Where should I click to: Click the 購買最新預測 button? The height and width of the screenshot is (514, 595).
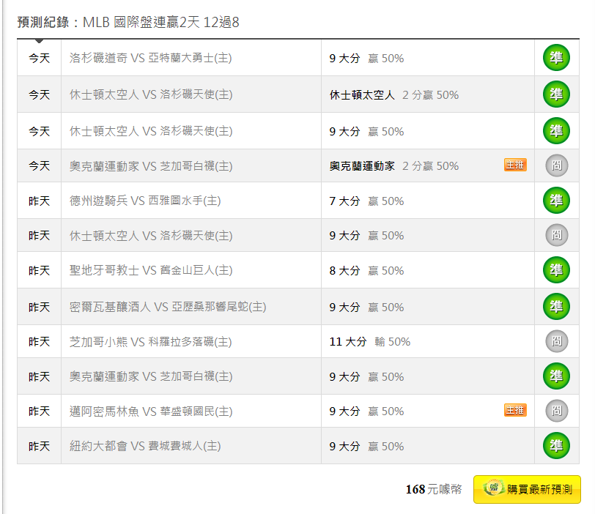click(527, 489)
